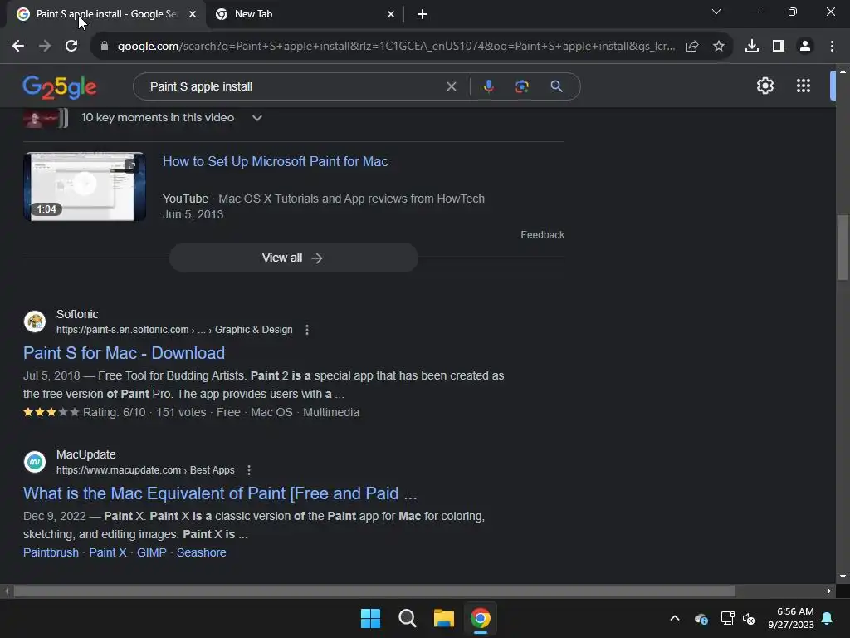Toggle the Chrome side panel
The image size is (850, 638).
[x=779, y=47]
